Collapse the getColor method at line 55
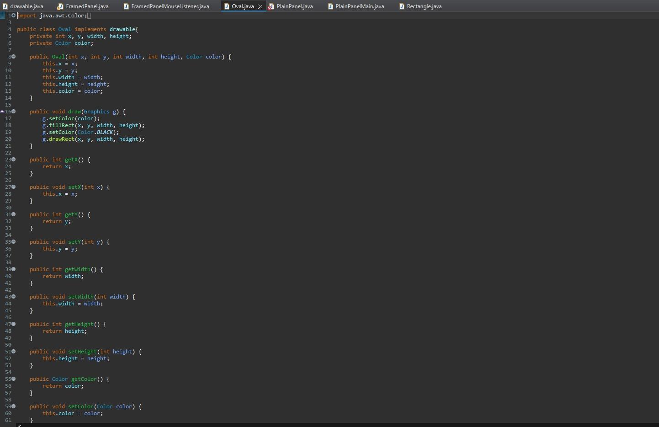Viewport: 659px width, 427px height. click(x=14, y=379)
